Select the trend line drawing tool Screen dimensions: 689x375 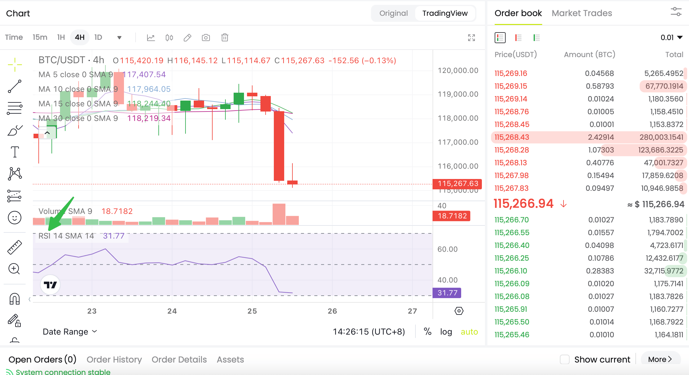pos(15,86)
